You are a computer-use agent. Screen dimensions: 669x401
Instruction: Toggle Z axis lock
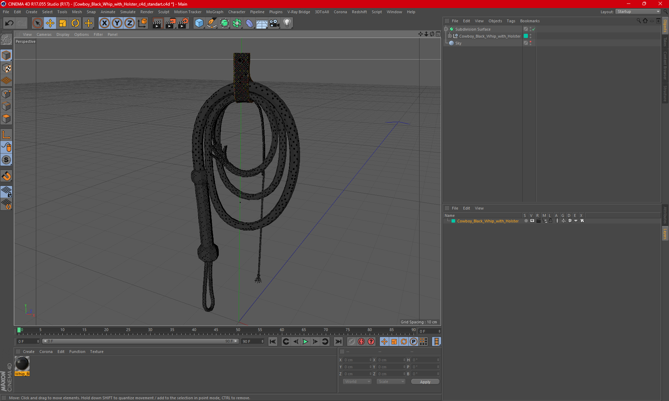pos(130,23)
